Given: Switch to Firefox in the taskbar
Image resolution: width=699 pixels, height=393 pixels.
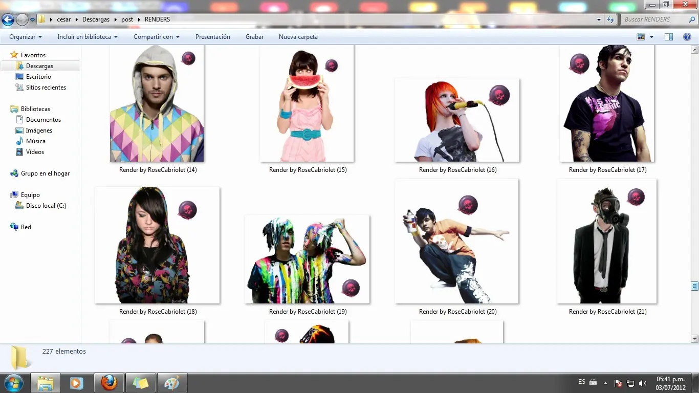Looking at the screenshot, I should 109,383.
